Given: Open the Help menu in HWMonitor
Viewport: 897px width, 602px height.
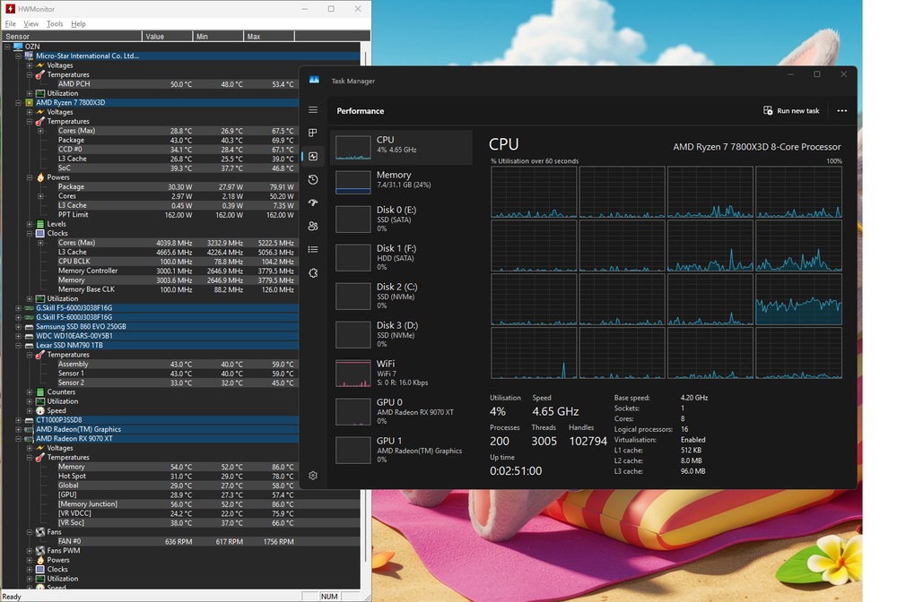Looking at the screenshot, I should (x=78, y=23).
